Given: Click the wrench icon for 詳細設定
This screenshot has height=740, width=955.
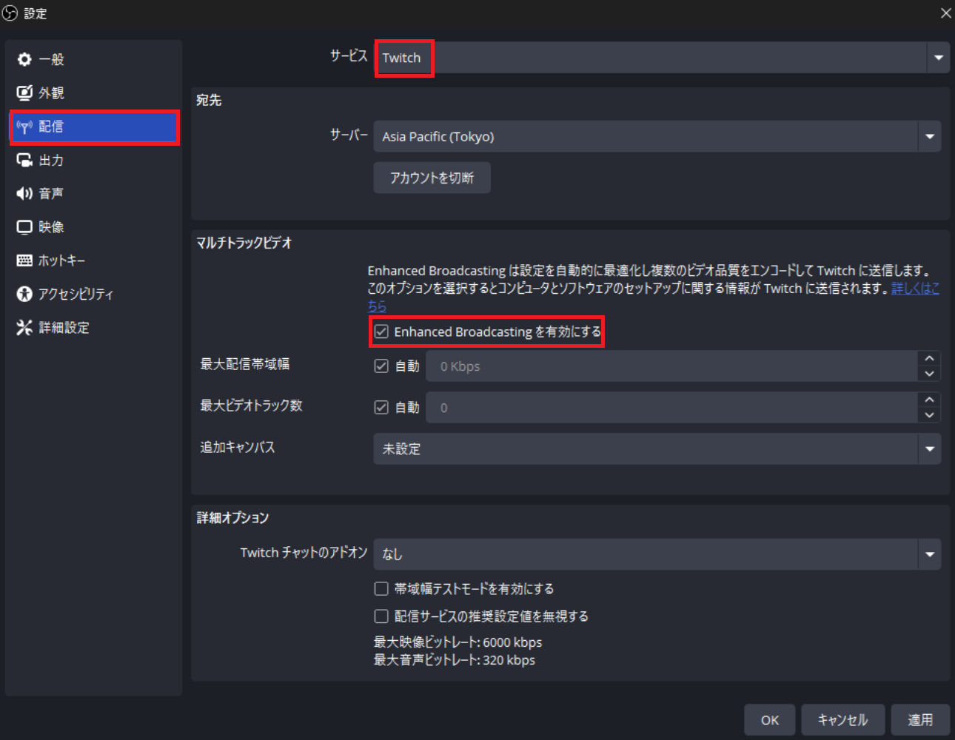Looking at the screenshot, I should pyautogui.click(x=24, y=328).
